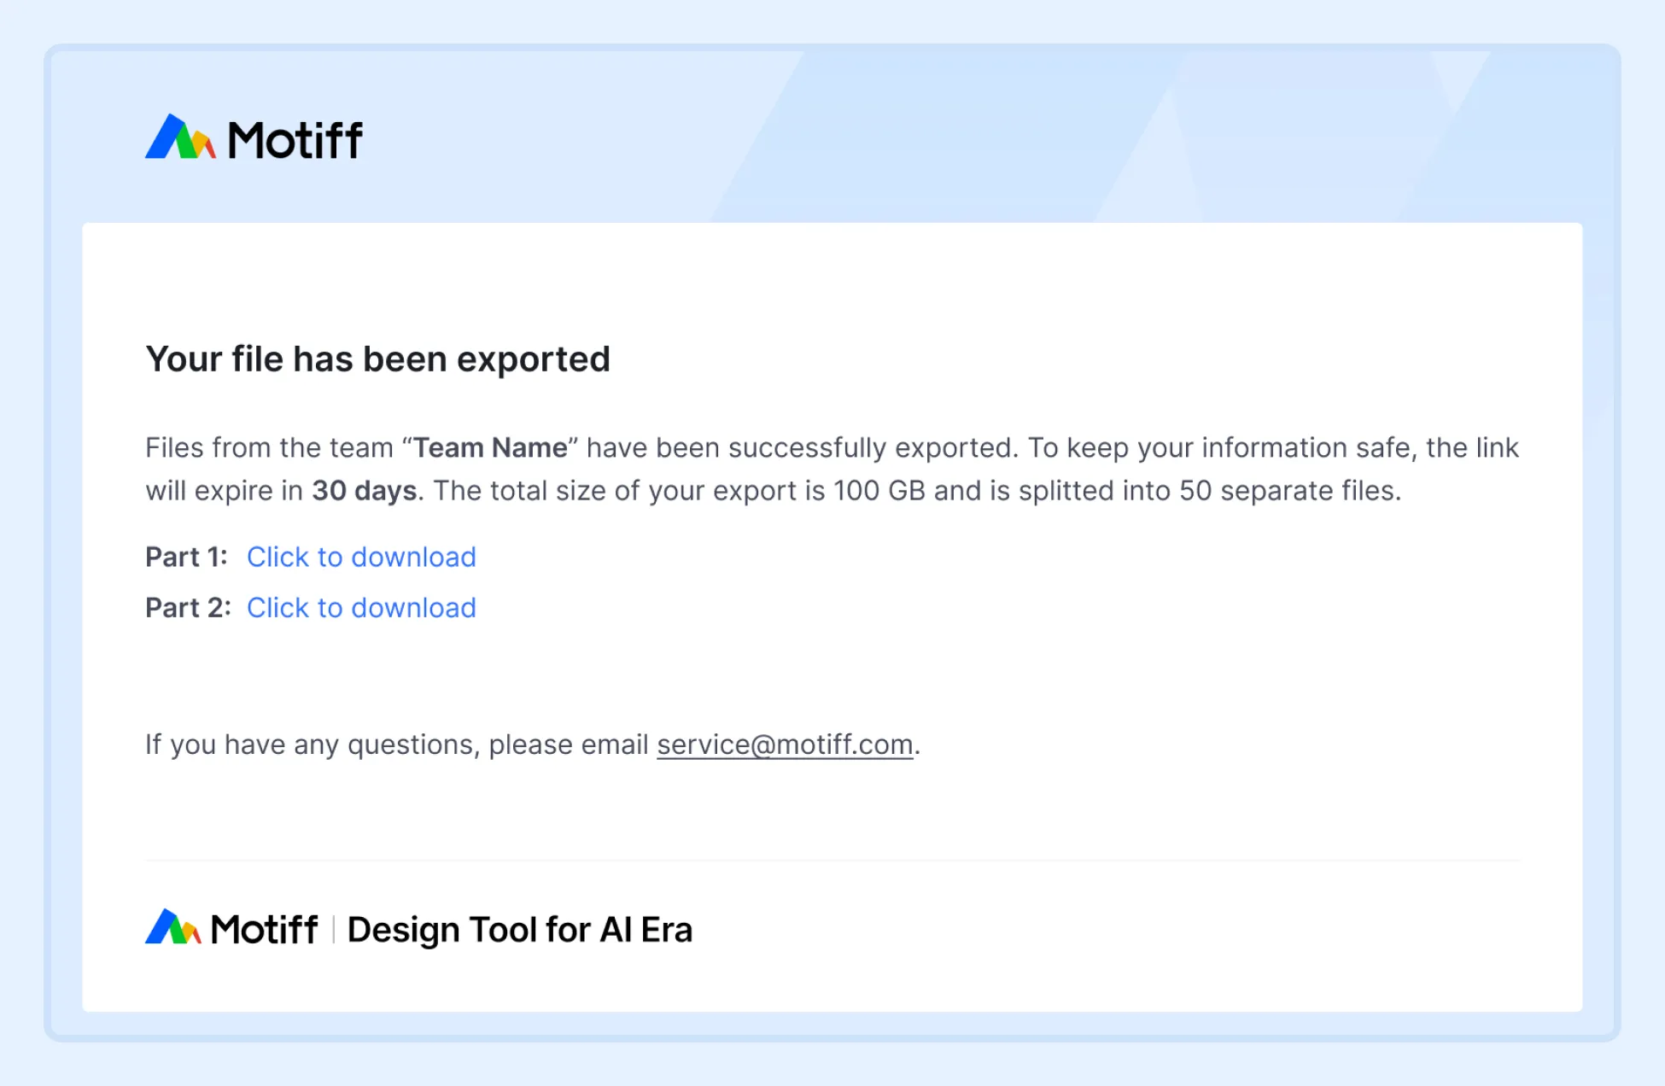Click the service@motiff.com email link
Image resolution: width=1665 pixels, height=1086 pixels.
coord(784,744)
